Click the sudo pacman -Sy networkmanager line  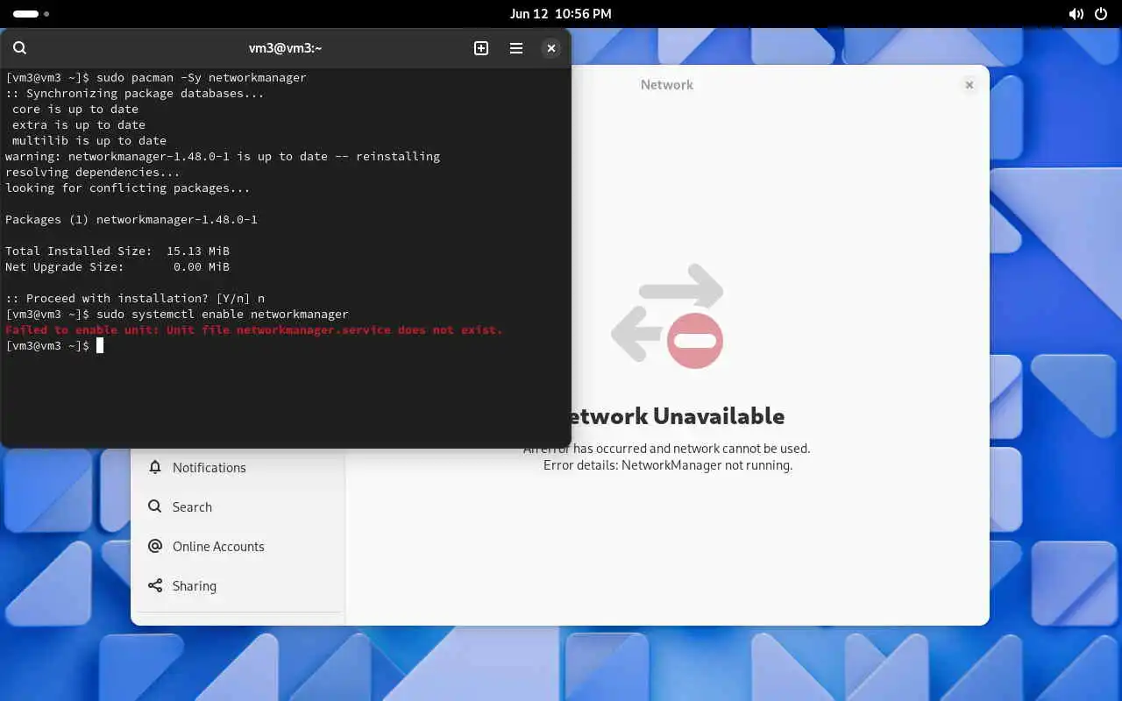pos(156,78)
